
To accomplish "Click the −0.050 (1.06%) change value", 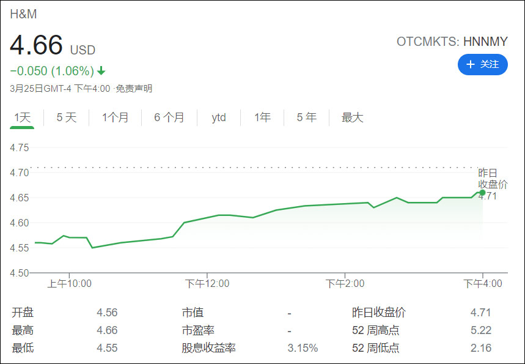I will 52,71.
